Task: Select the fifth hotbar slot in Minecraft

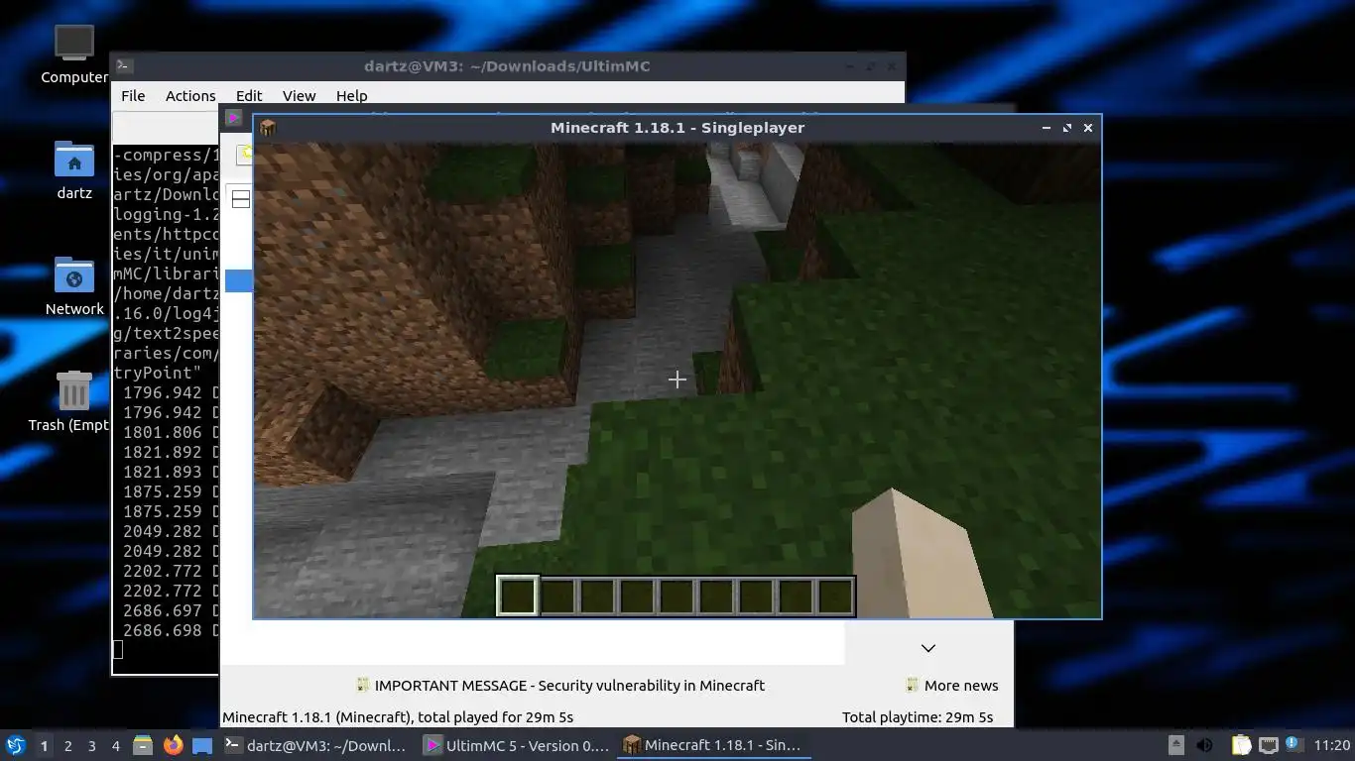Action: pyautogui.click(x=677, y=597)
